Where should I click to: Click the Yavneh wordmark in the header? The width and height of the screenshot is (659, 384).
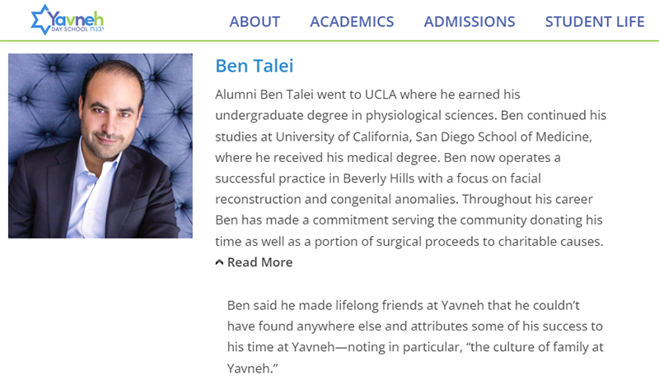pyautogui.click(x=76, y=18)
